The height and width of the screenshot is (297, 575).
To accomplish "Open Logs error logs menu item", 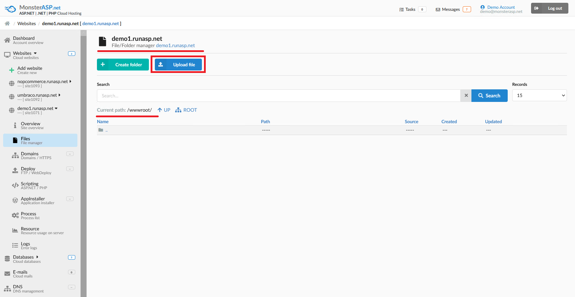I will point(40,245).
